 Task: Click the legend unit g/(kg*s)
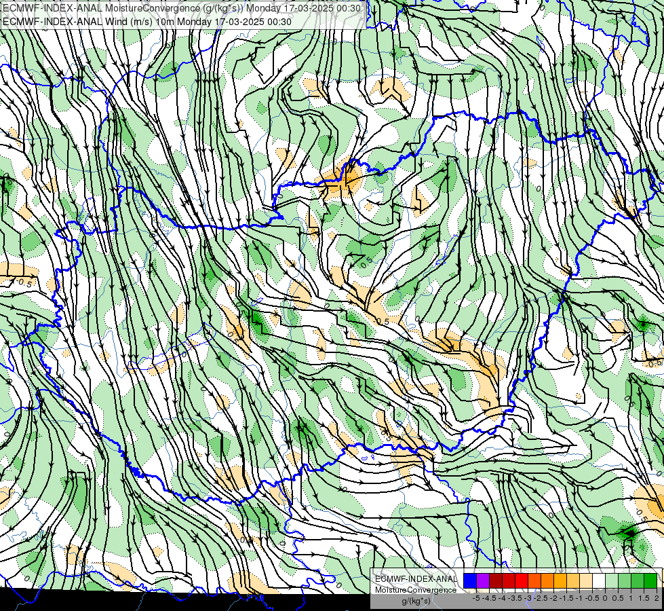[x=416, y=601]
